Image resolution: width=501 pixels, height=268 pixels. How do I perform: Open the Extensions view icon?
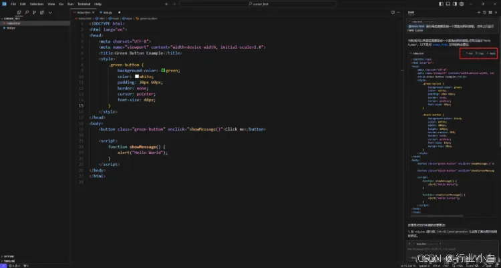point(42,13)
